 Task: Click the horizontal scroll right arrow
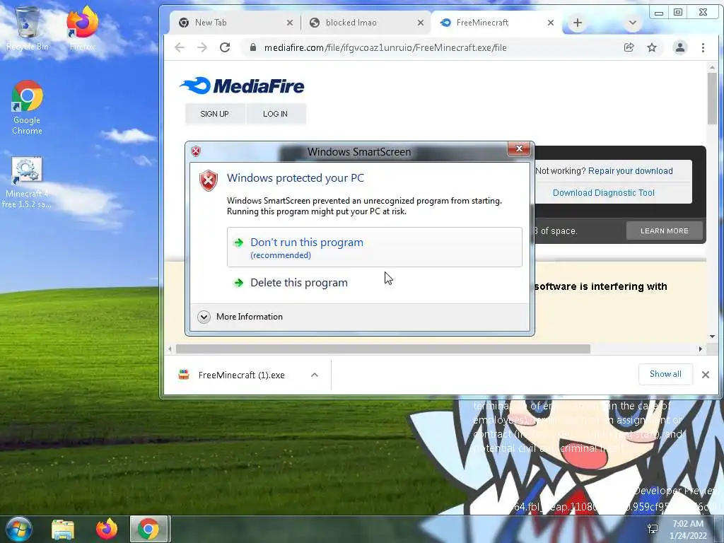point(701,349)
